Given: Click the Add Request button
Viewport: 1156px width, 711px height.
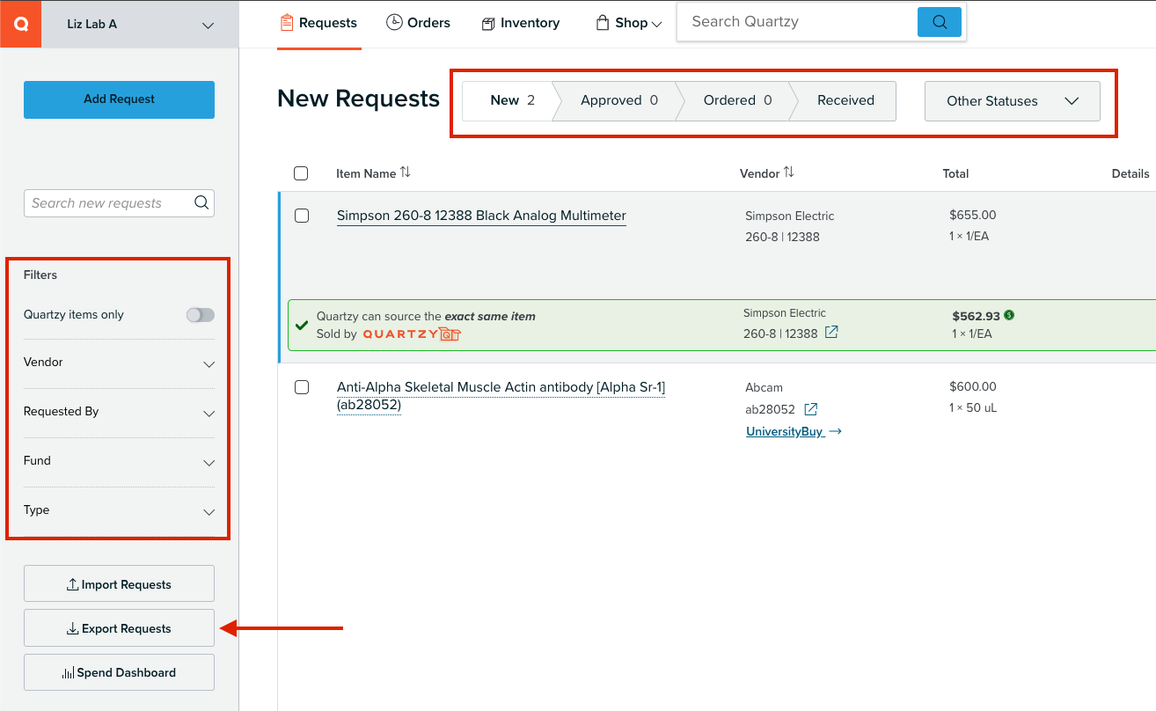Looking at the screenshot, I should point(119,99).
